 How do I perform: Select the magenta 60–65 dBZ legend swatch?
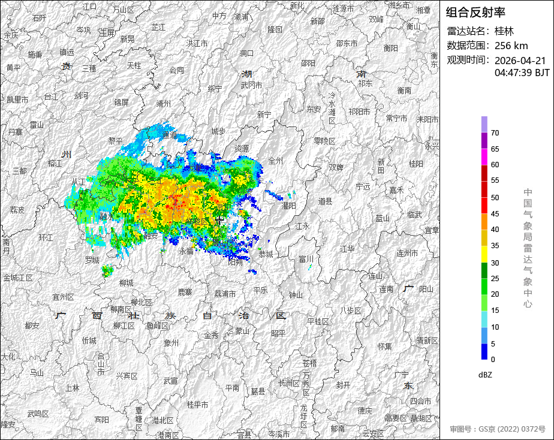tap(484, 157)
